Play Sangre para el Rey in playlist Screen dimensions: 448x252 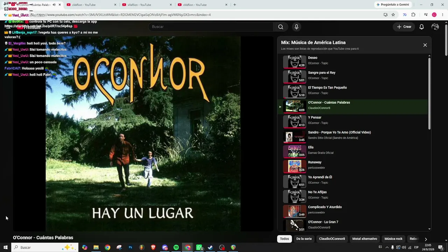click(353, 77)
